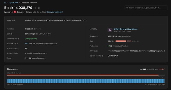Copy the VRF key value

coord(164,51)
